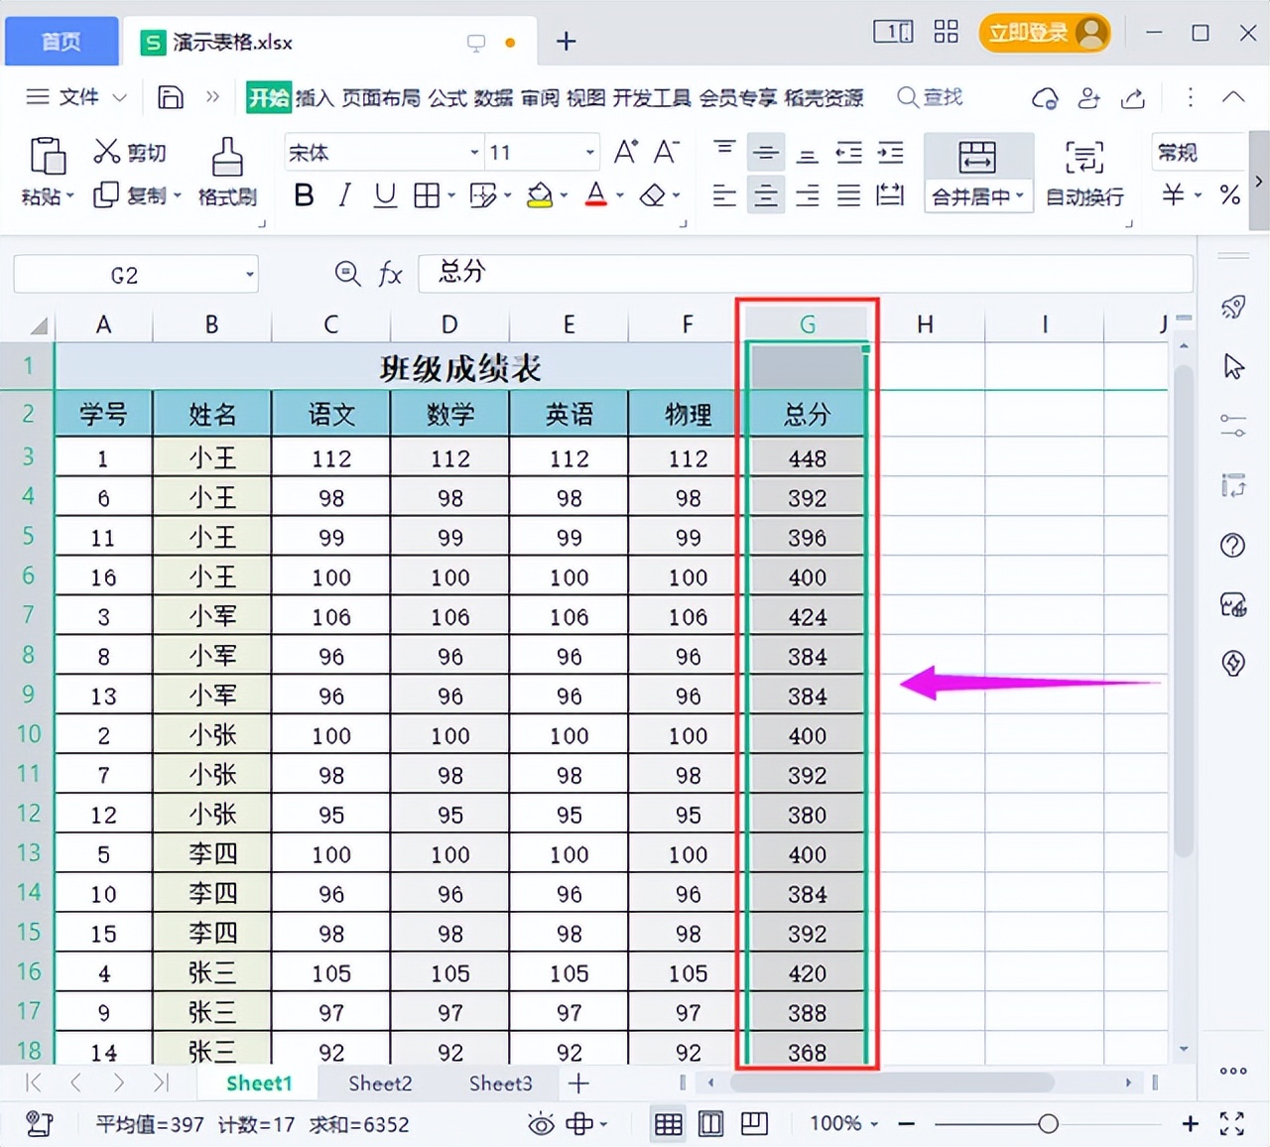Switch to Sheet2 worksheet
1270x1147 pixels.
(378, 1083)
